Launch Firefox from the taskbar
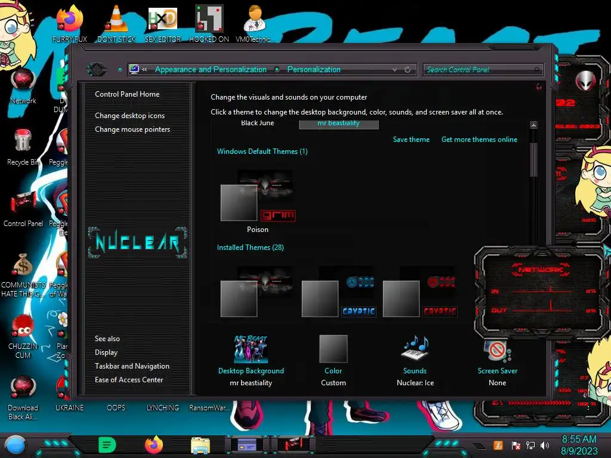The image size is (611, 458). coord(154,445)
